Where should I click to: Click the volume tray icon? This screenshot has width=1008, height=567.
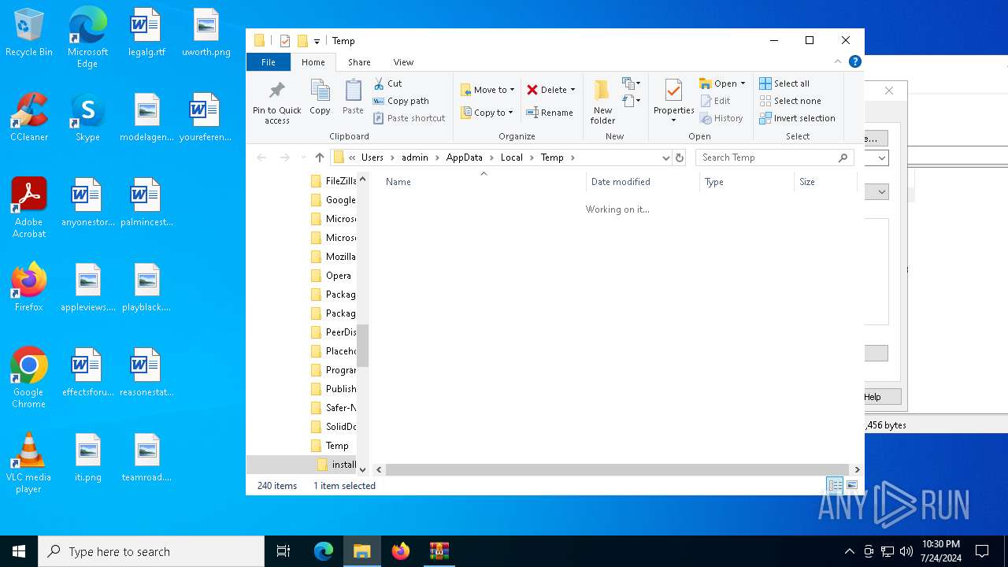coord(906,551)
